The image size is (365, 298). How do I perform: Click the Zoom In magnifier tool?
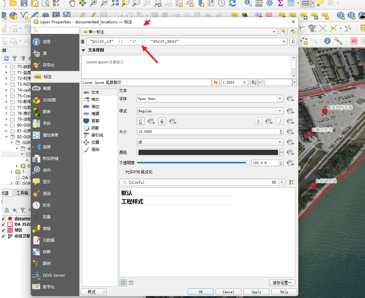pos(93,3)
